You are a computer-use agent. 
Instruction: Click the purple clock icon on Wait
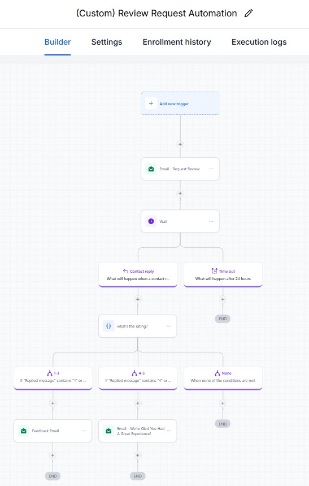pos(151,221)
